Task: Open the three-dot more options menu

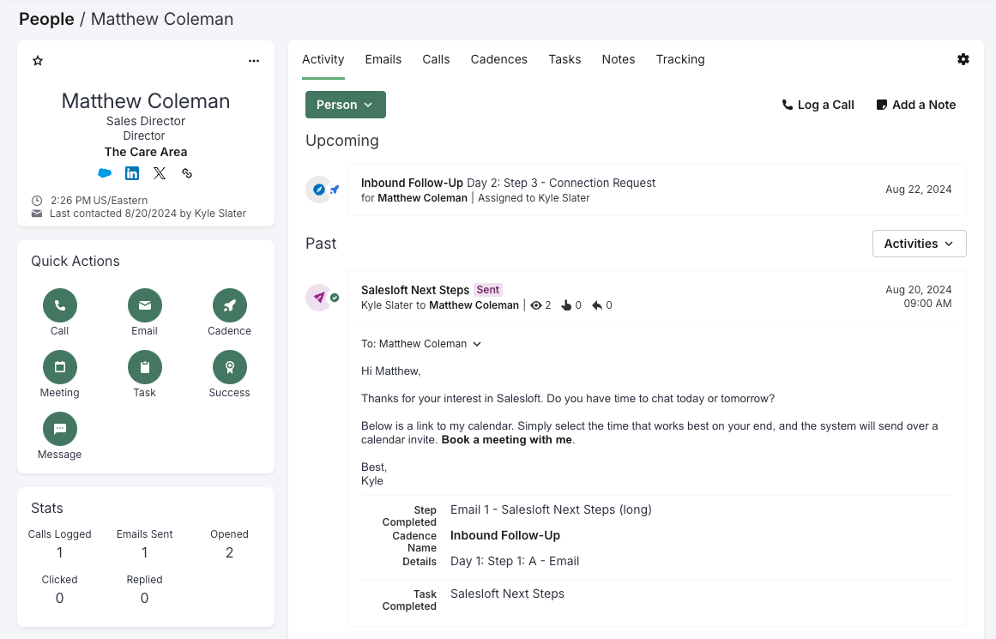Action: pyautogui.click(x=254, y=61)
